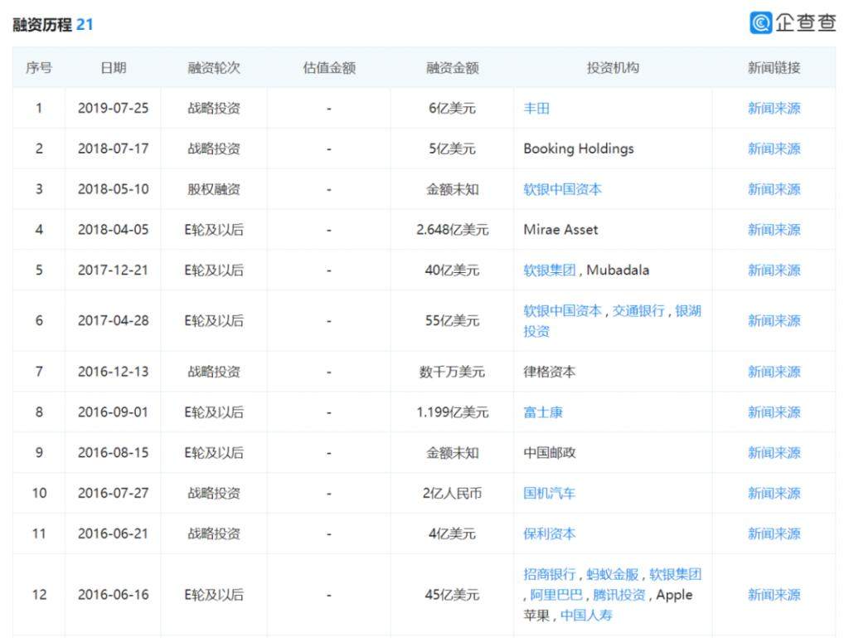This screenshot has height=638, width=849.
Task: Click the 企查查 logo icon
Action: (x=761, y=22)
